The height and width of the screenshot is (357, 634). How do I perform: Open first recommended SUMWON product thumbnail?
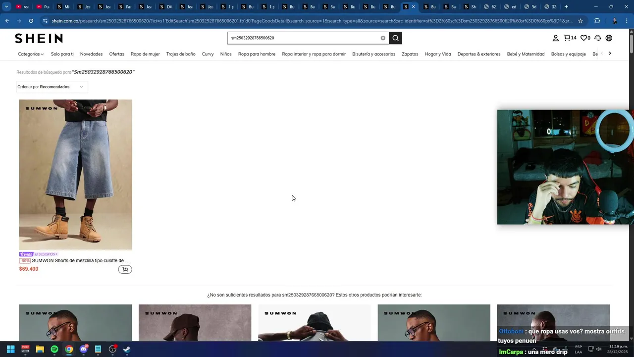coord(75,323)
